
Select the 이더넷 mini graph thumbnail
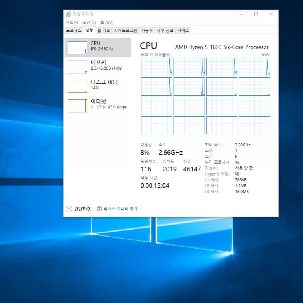(77, 106)
